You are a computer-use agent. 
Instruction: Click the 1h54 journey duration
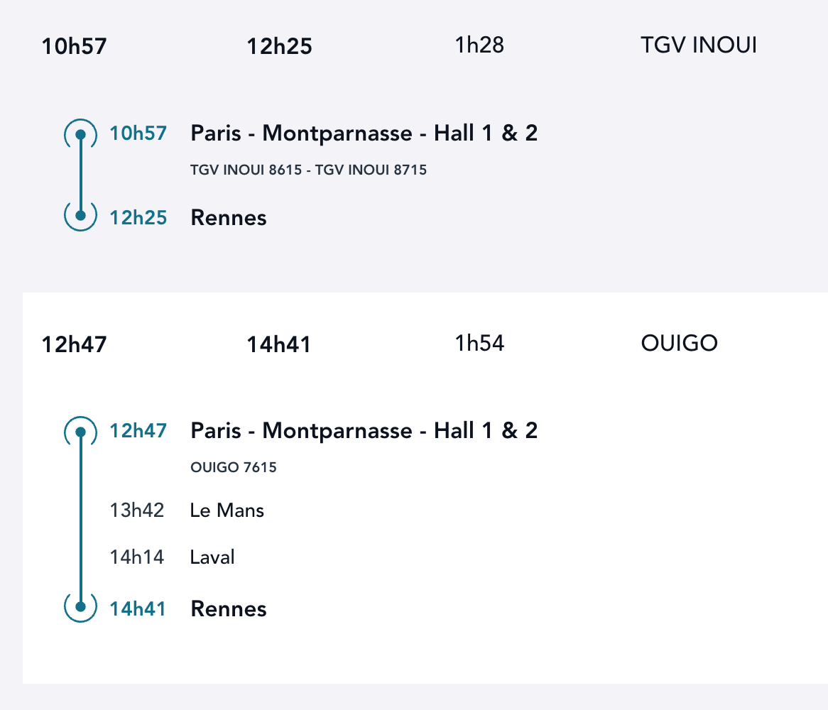(x=479, y=344)
